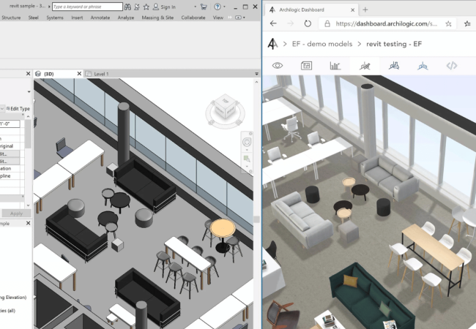The width and height of the screenshot is (476, 329).
Task: Click the embed code brackets icon
Action: pyautogui.click(x=452, y=66)
